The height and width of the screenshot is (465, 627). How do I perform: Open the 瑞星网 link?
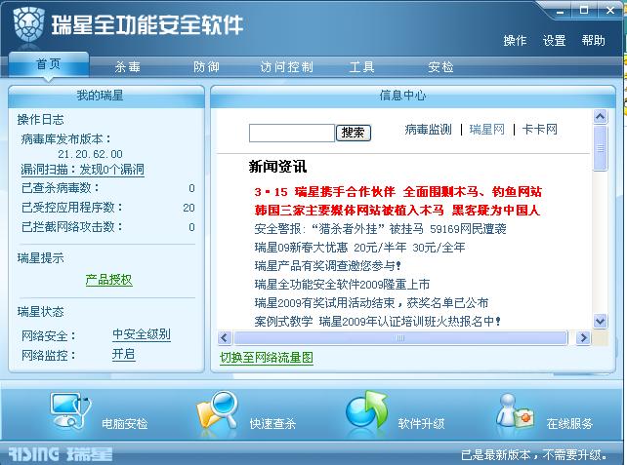(487, 130)
